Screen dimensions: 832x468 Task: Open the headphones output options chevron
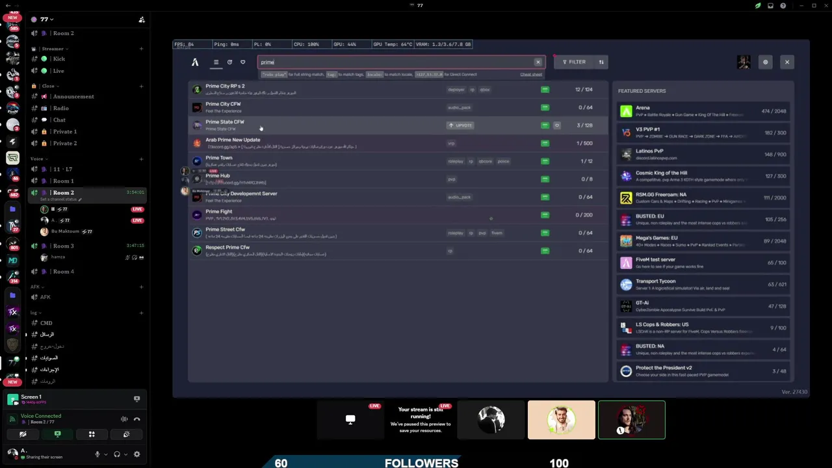pyautogui.click(x=125, y=454)
